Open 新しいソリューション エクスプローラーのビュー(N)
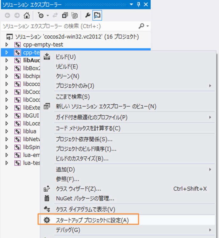 click(x=128, y=107)
